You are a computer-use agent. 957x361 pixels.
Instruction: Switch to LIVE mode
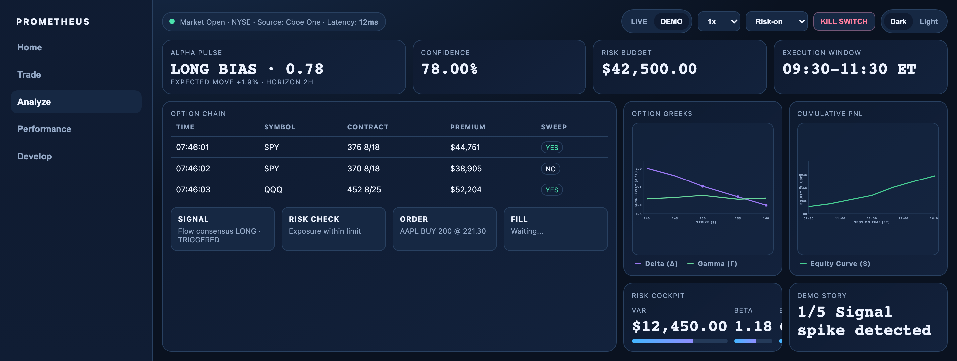tap(639, 22)
